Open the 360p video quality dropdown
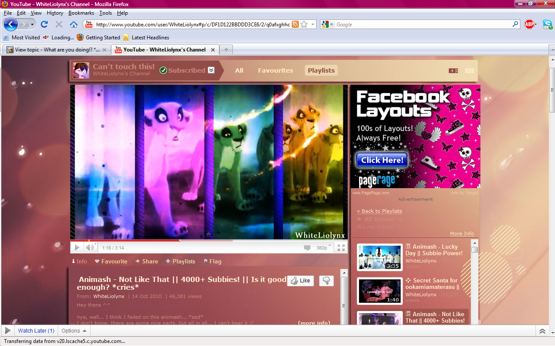This screenshot has height=346, width=555. pos(323,248)
